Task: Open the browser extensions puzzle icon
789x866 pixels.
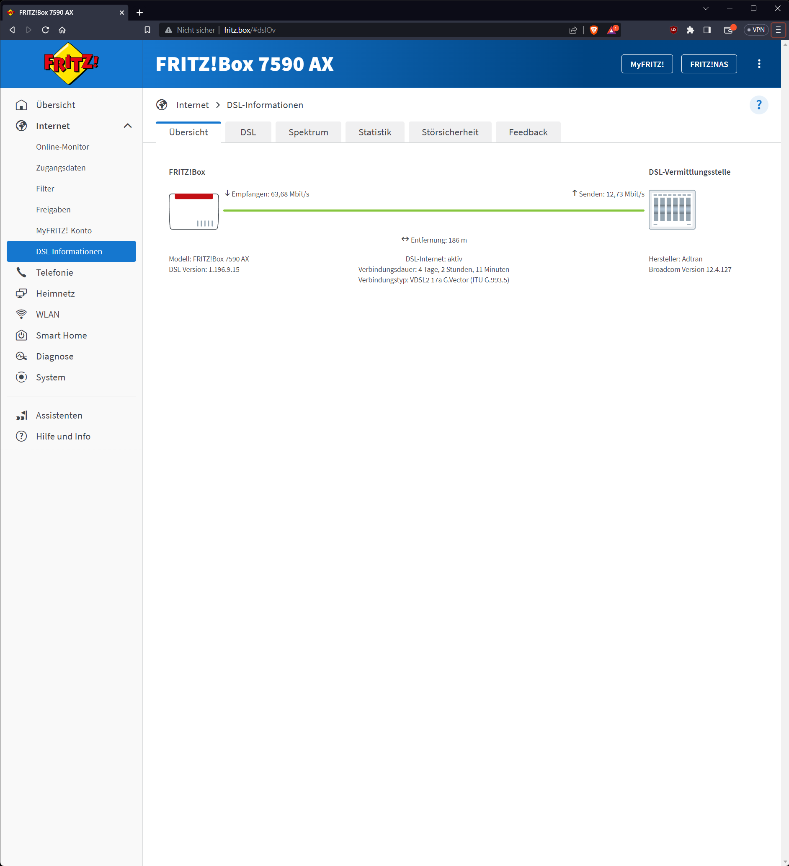Action: point(690,30)
